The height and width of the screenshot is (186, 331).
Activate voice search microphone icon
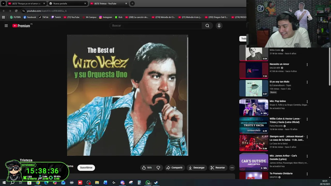point(219,26)
